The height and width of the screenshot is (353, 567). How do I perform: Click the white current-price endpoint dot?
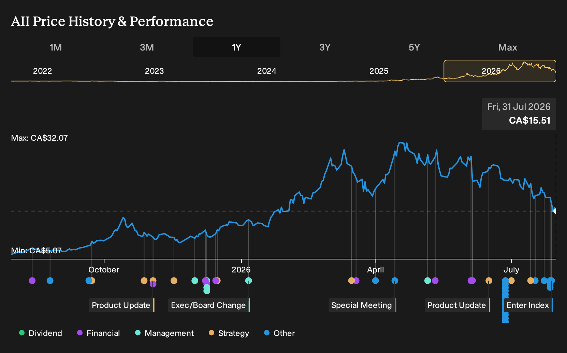pyautogui.click(x=555, y=211)
